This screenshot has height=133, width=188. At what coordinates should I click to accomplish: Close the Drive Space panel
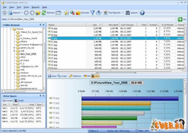pyautogui.click(x=43, y=96)
